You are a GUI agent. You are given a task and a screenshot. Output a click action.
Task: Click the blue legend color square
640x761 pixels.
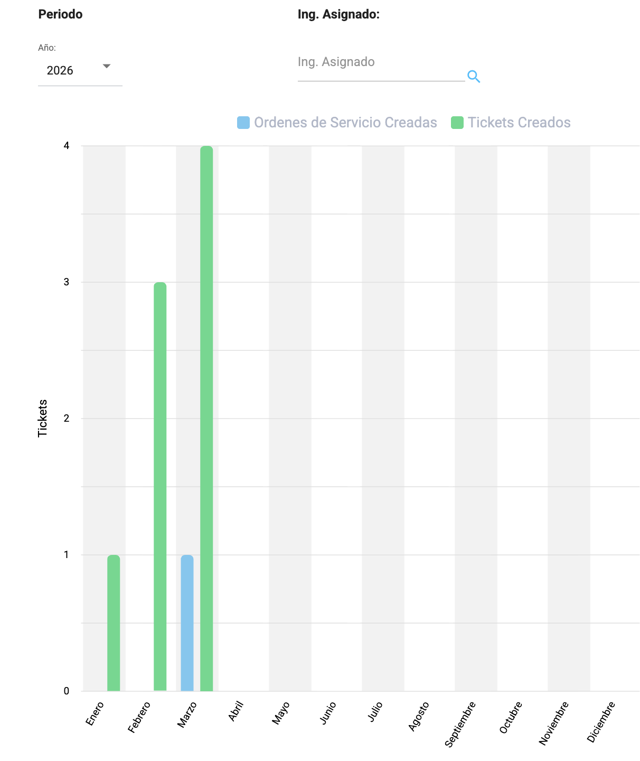[243, 123]
